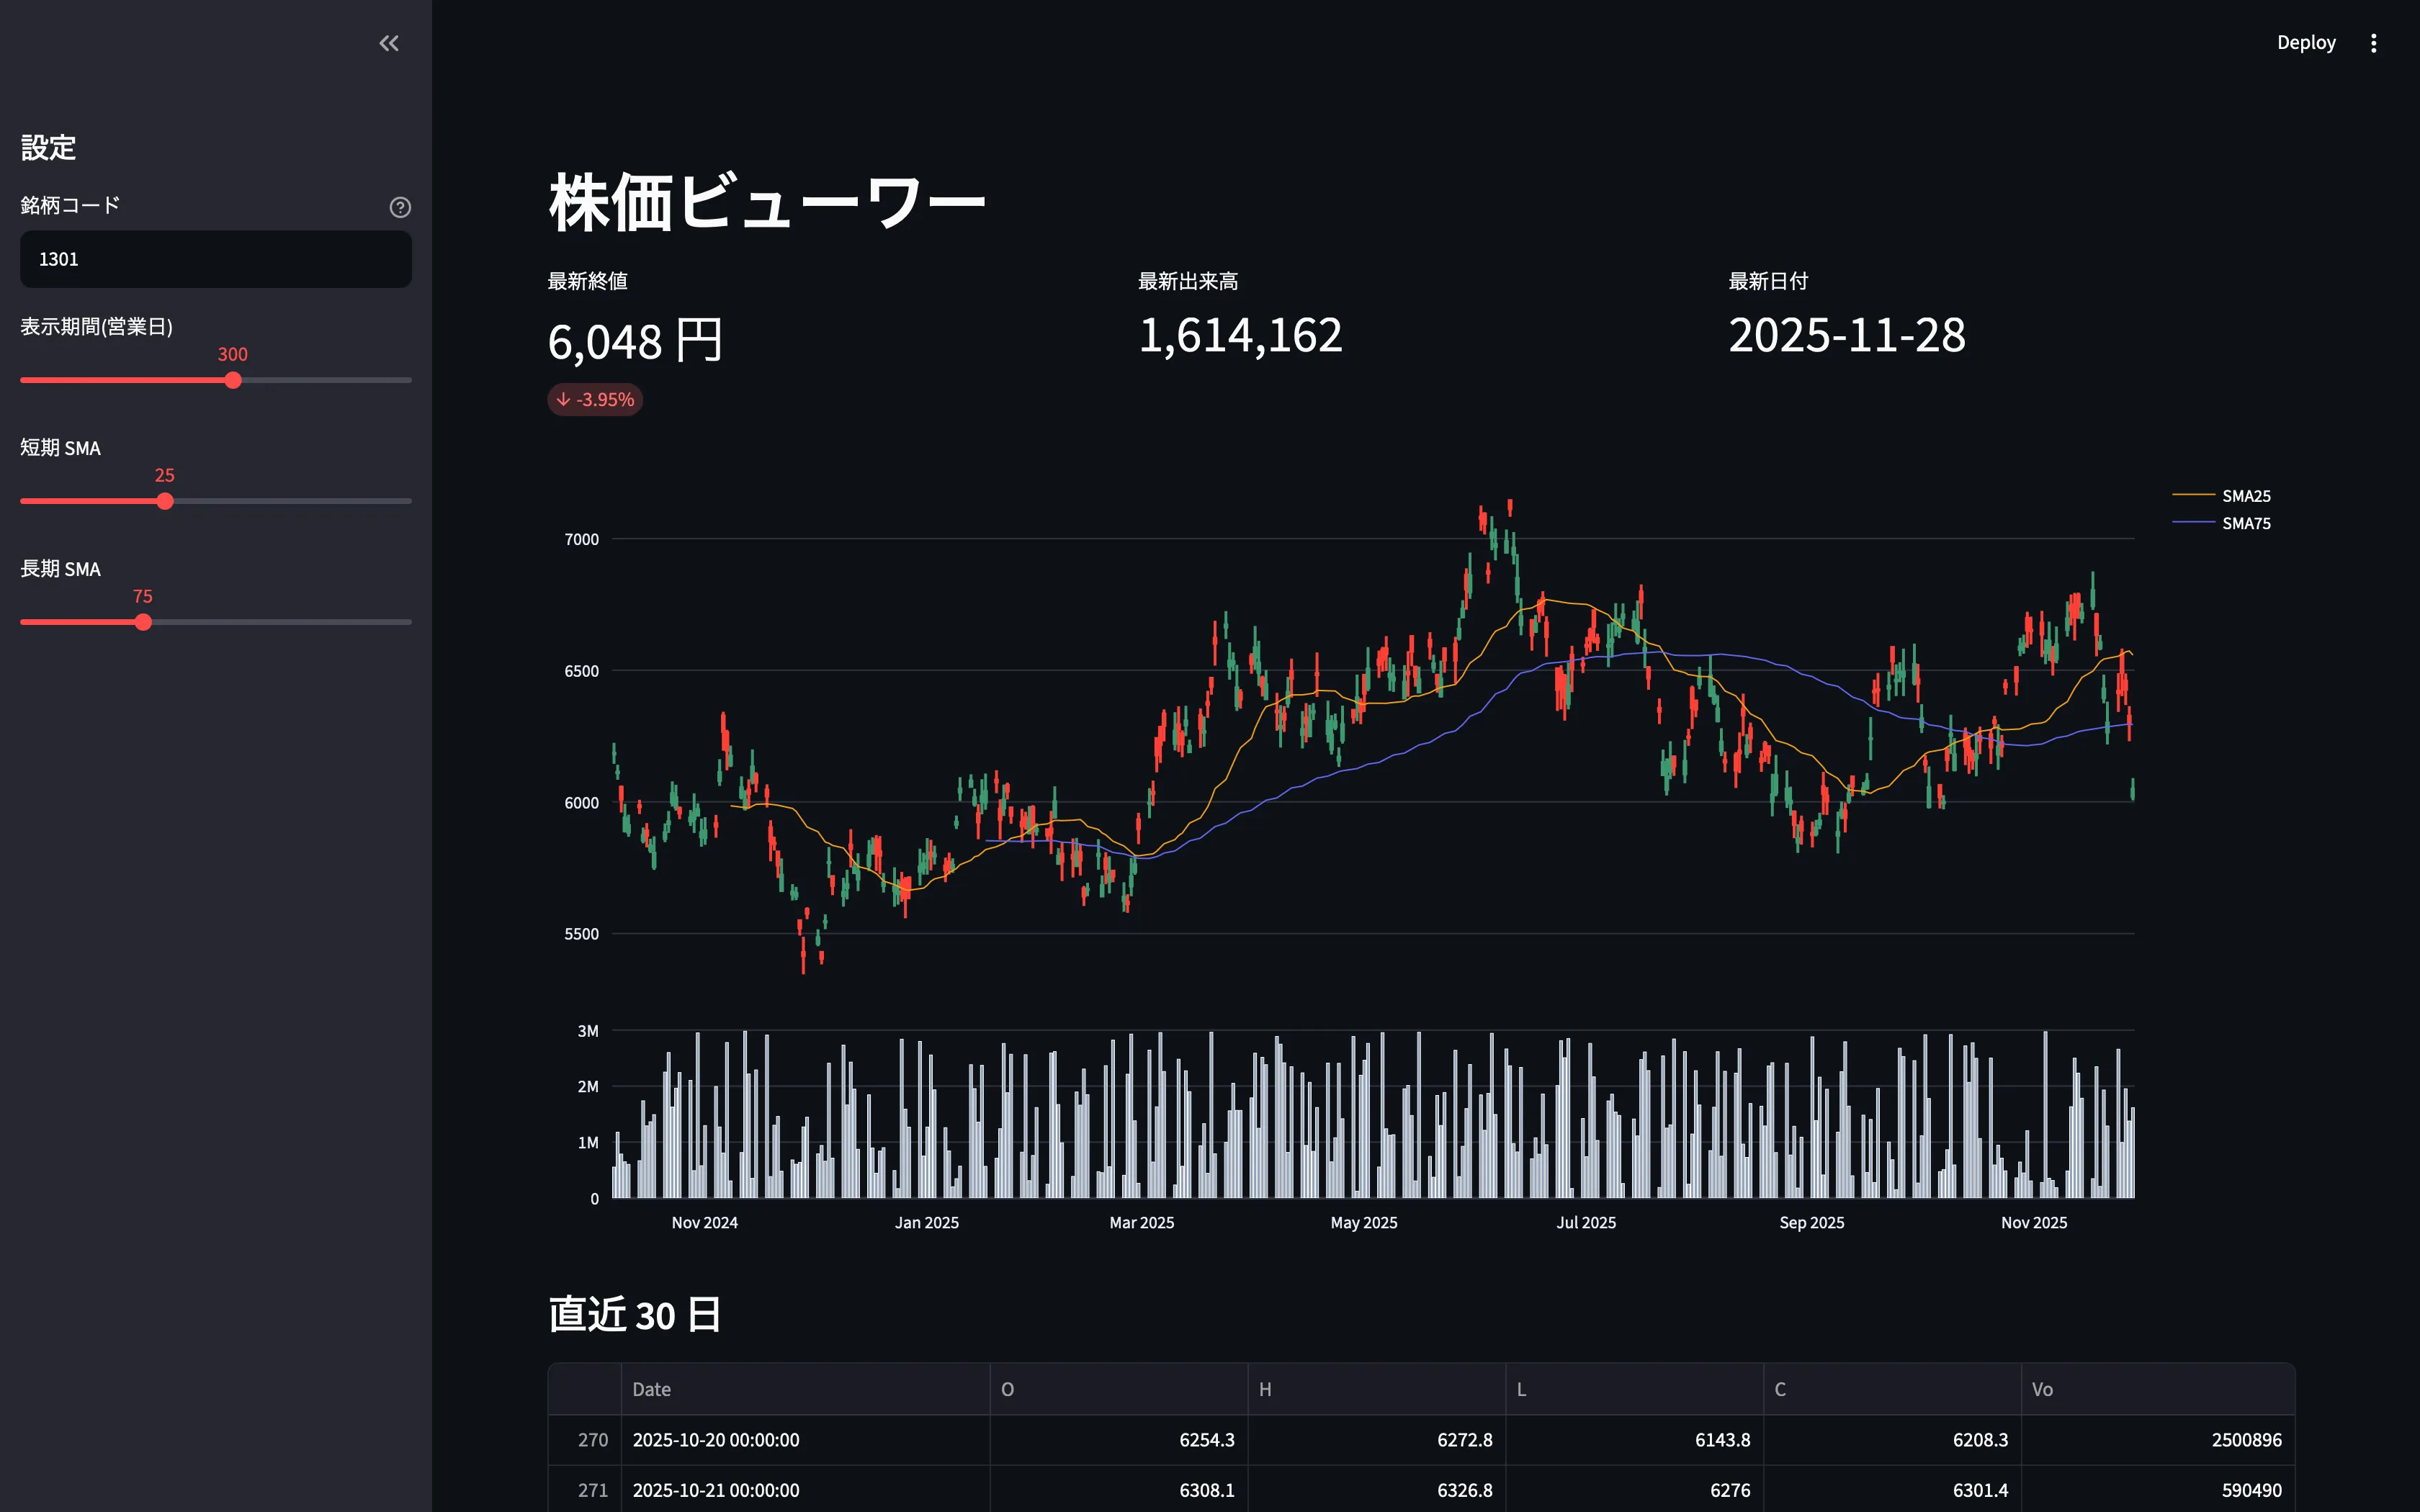2420x1512 pixels.
Task: Click the Nov 2025 x-axis label
Action: pyautogui.click(x=2034, y=1222)
